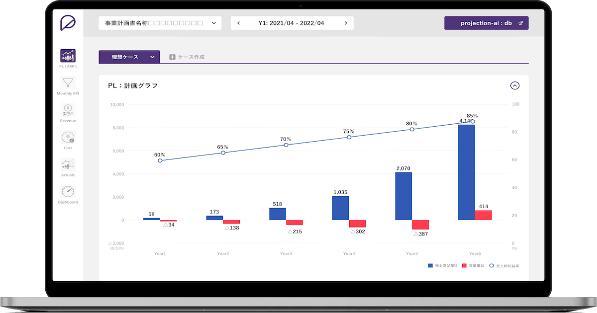The width and height of the screenshot is (597, 313).
Task: Click the external link icon beside projection-ai : db
Action: (520, 23)
